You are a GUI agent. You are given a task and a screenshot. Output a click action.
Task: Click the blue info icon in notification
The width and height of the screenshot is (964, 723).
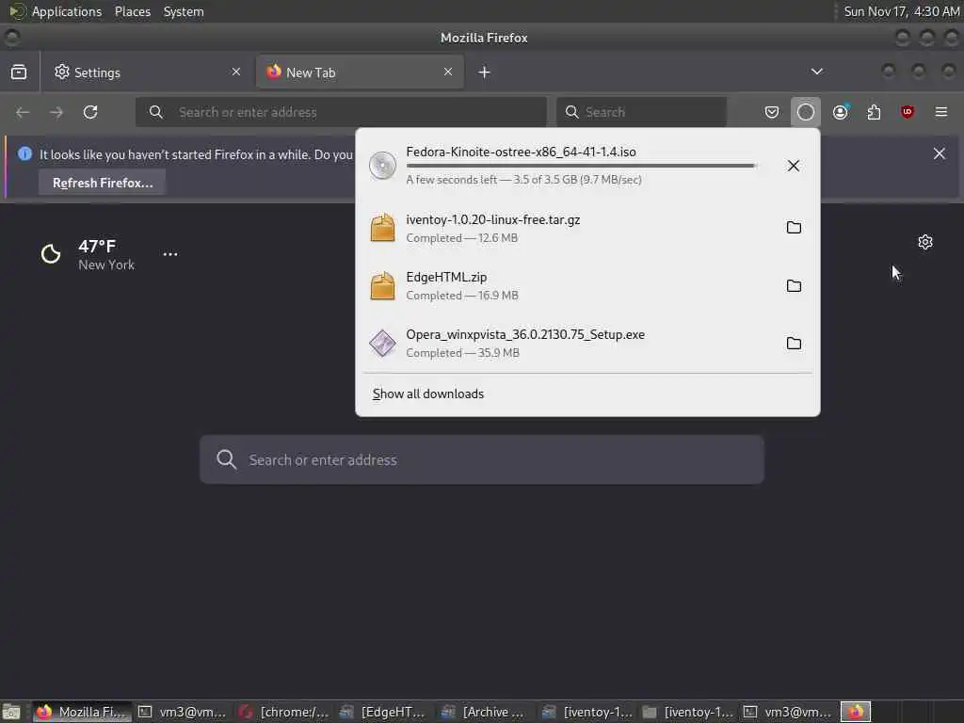24,153
